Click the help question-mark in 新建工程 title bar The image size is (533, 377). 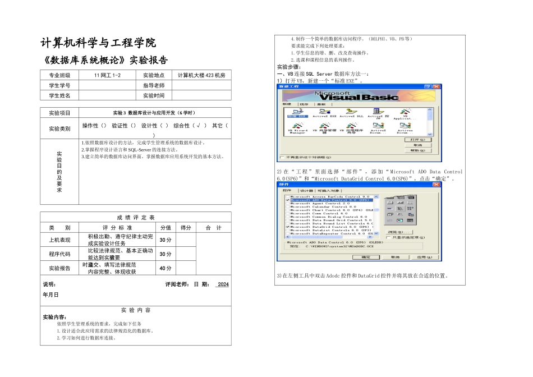[428, 87]
